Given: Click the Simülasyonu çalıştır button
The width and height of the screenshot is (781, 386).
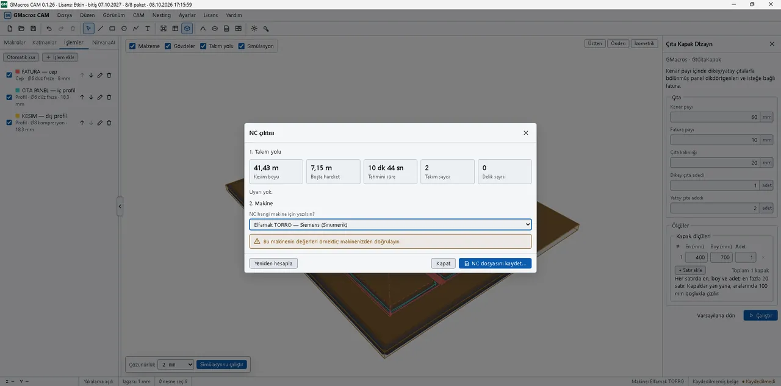Looking at the screenshot, I should 222,364.
